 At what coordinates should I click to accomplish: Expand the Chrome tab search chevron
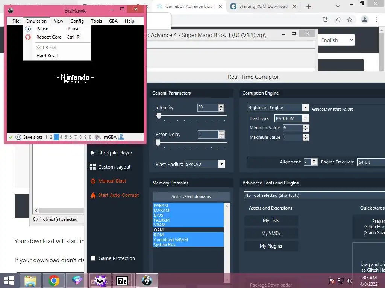(x=338, y=6)
